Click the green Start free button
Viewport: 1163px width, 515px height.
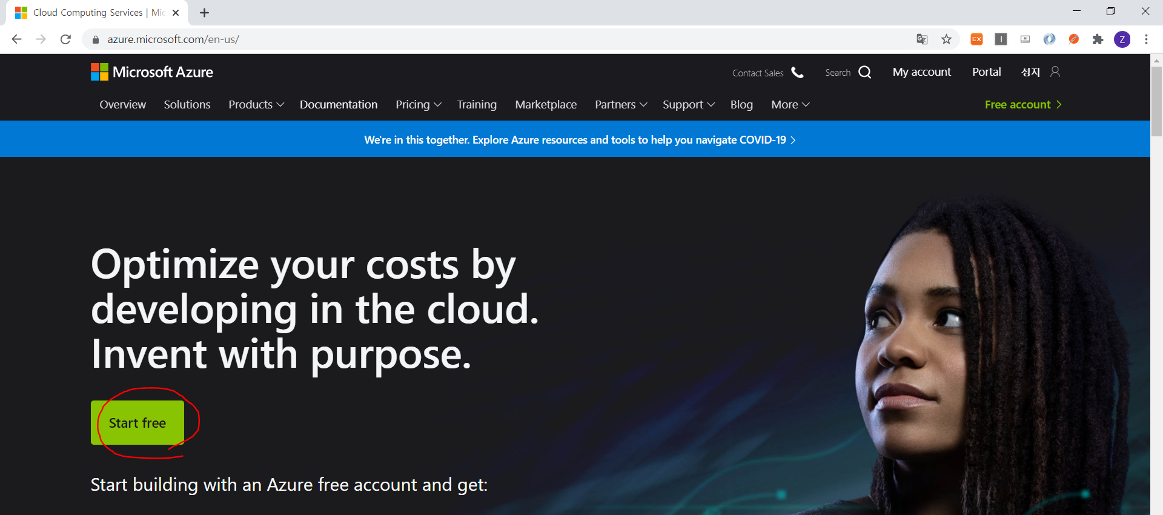pyautogui.click(x=138, y=423)
